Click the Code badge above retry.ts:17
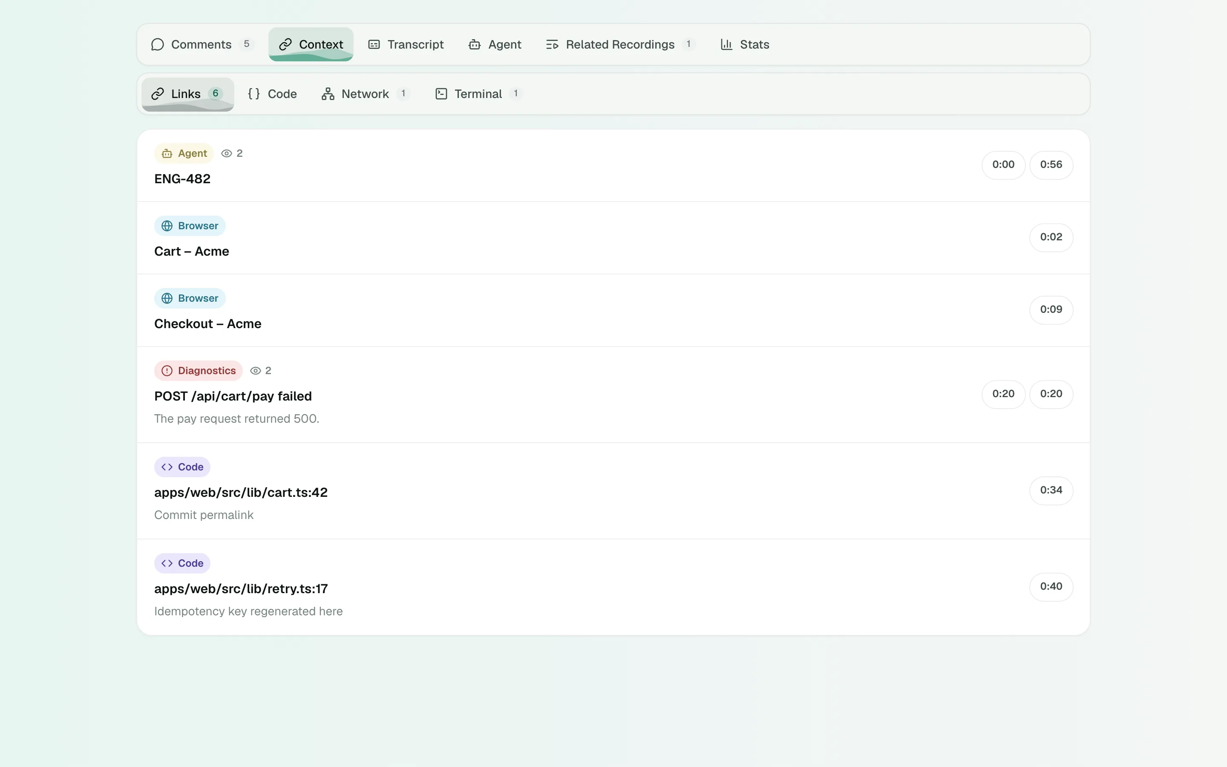The width and height of the screenshot is (1227, 767). click(182, 563)
